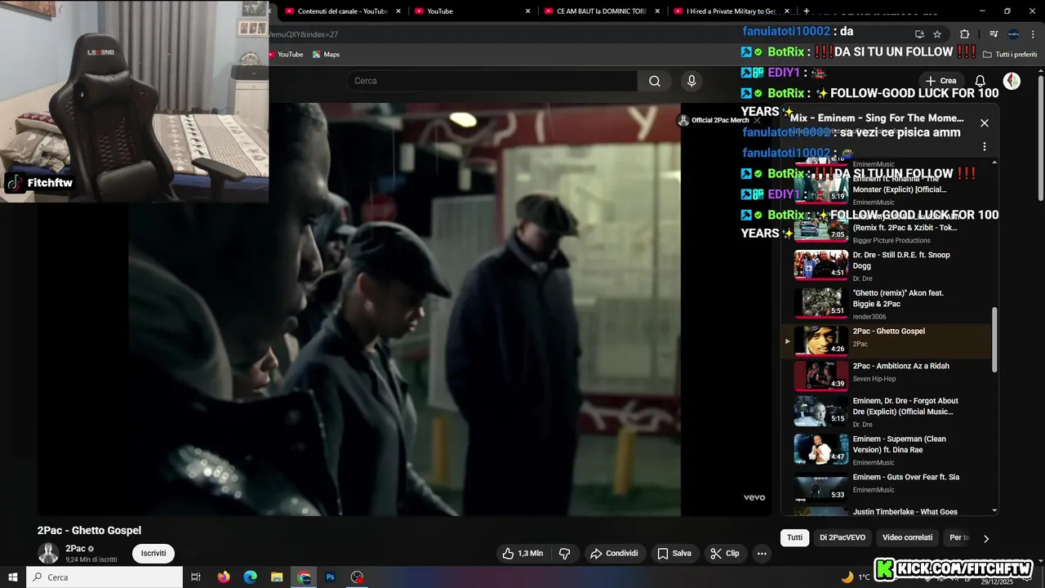The height and width of the screenshot is (588, 1045).
Task: Switch to Contenuti del canale tab
Action: (x=335, y=11)
